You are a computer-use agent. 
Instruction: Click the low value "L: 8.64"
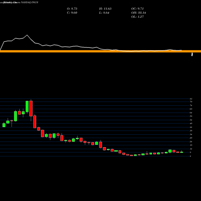104,13
